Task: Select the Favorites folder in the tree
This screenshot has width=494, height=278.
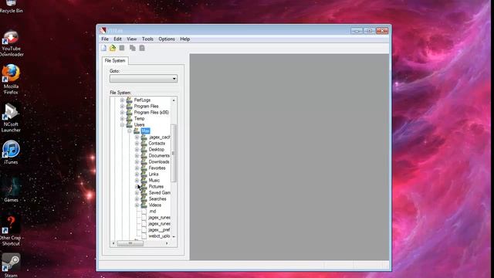Action: [157, 168]
